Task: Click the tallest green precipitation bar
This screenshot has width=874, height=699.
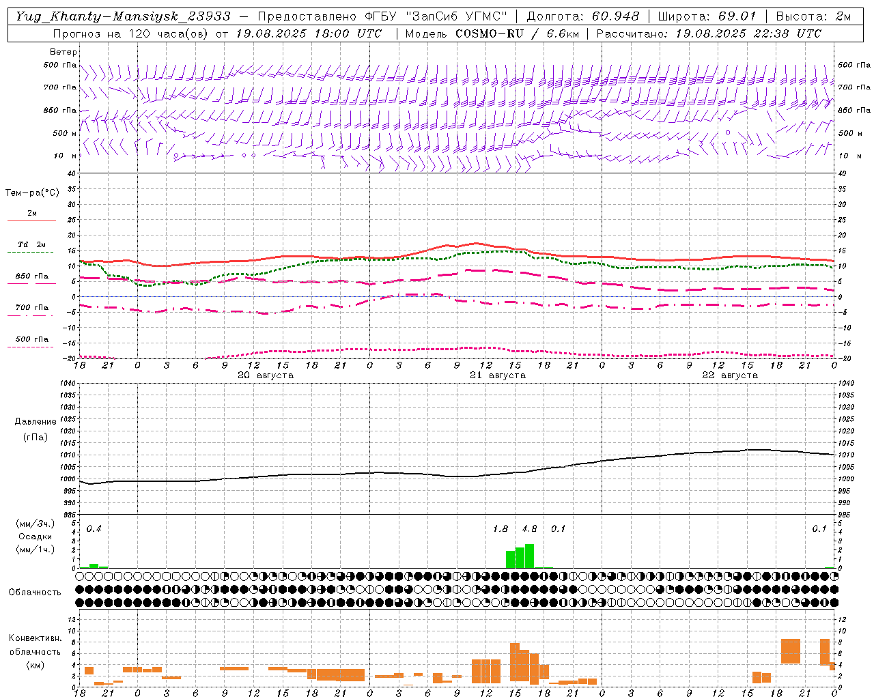Action: click(529, 556)
